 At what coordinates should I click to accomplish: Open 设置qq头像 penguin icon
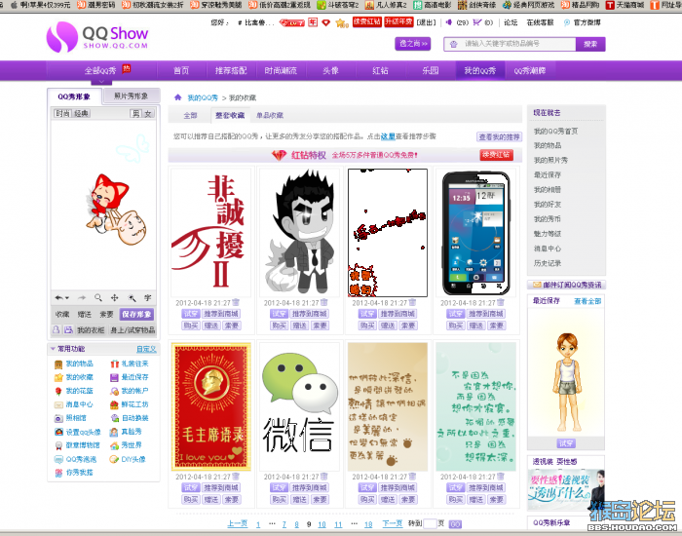(x=58, y=432)
